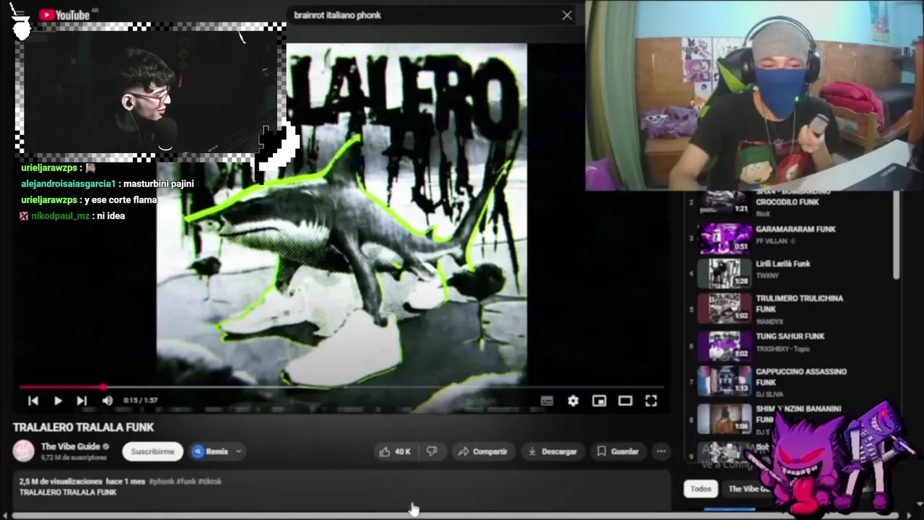This screenshot has height=520, width=924.
Task: Toggle theater mode view
Action: [625, 401]
